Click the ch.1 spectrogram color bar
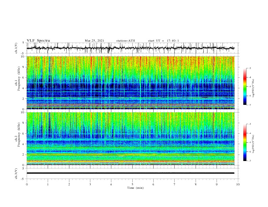The width and height of the screenshot is (268, 207). (x=245, y=86)
